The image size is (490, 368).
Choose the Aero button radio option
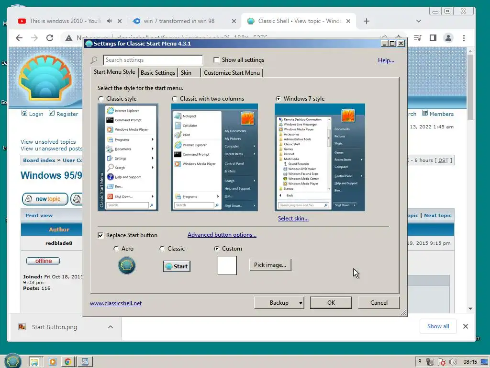(116, 249)
